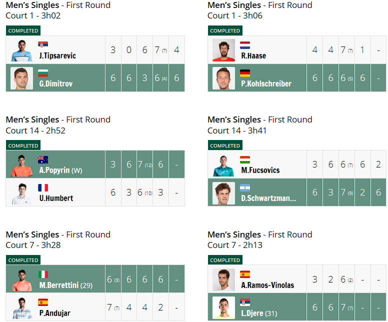Open A.Ramos-Vinolas player photo
The width and height of the screenshot is (388, 322).
(223, 279)
